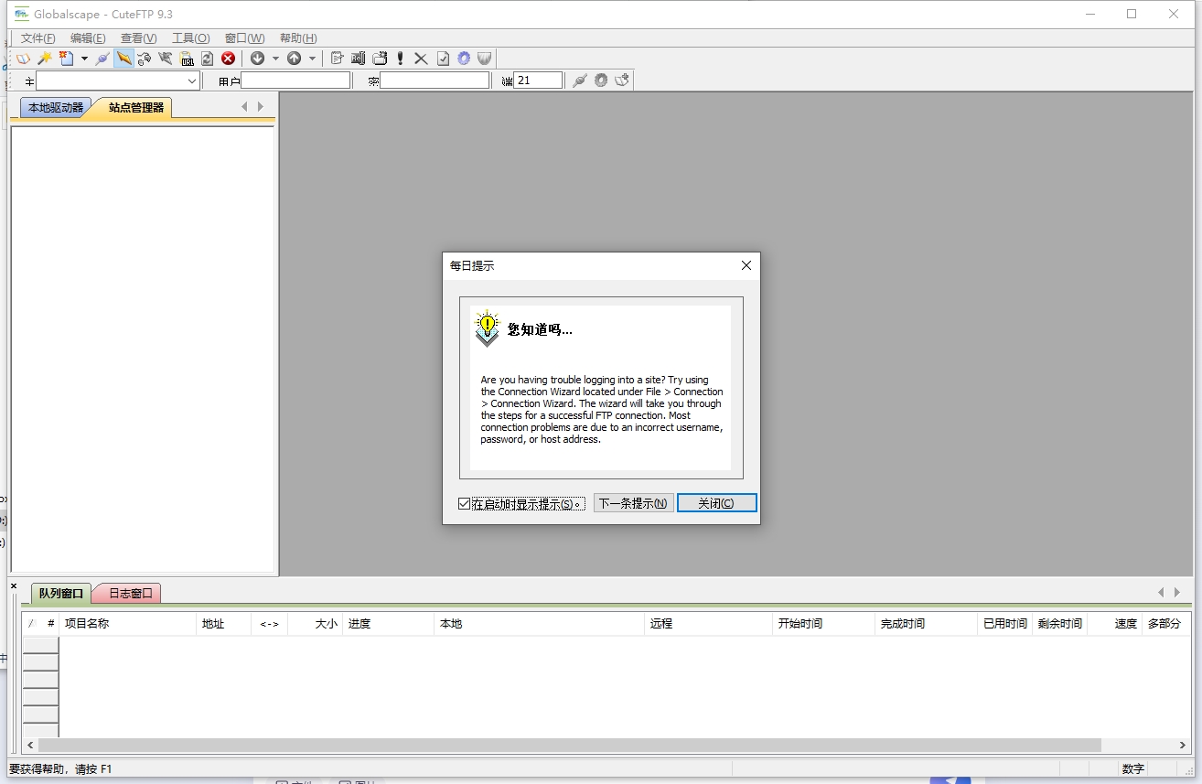Click the 远程 column header
The image size is (1202, 784).
point(708,624)
